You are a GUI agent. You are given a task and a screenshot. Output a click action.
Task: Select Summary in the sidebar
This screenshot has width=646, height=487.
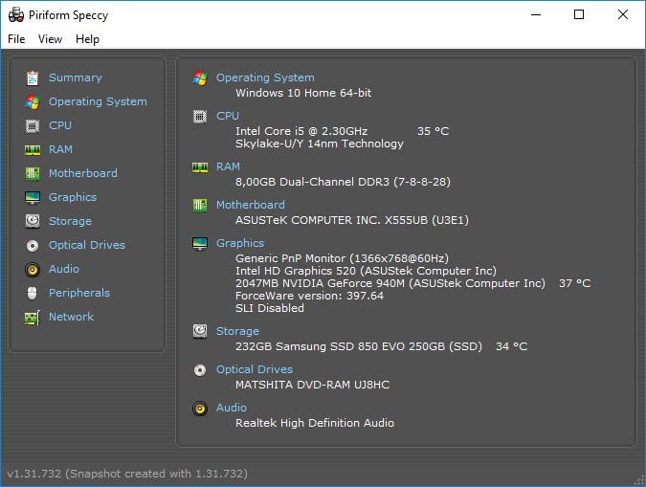pos(76,77)
